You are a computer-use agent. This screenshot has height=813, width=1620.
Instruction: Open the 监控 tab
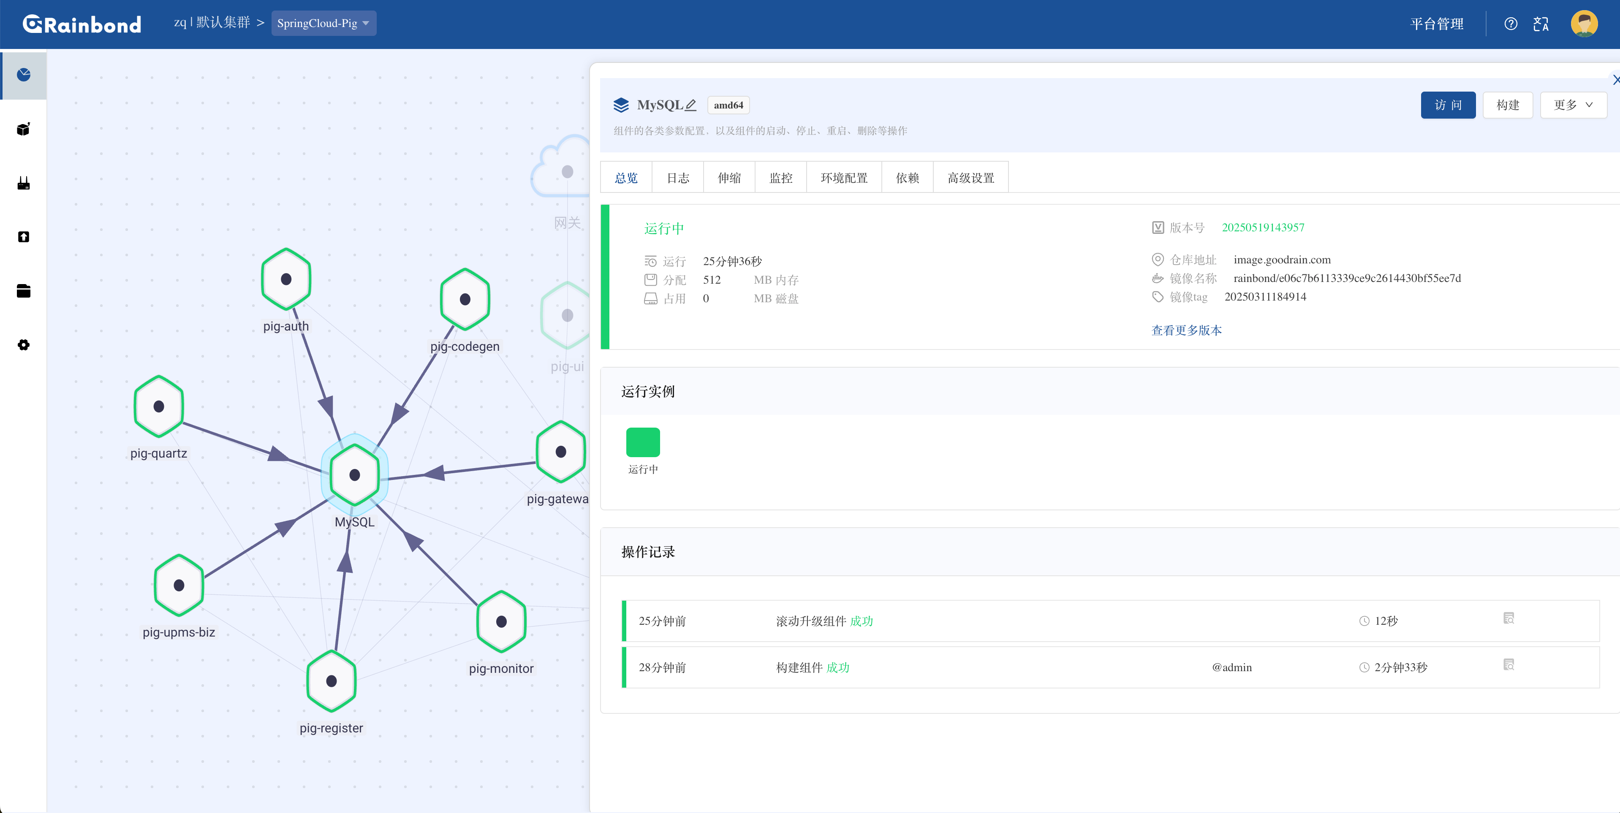(780, 177)
